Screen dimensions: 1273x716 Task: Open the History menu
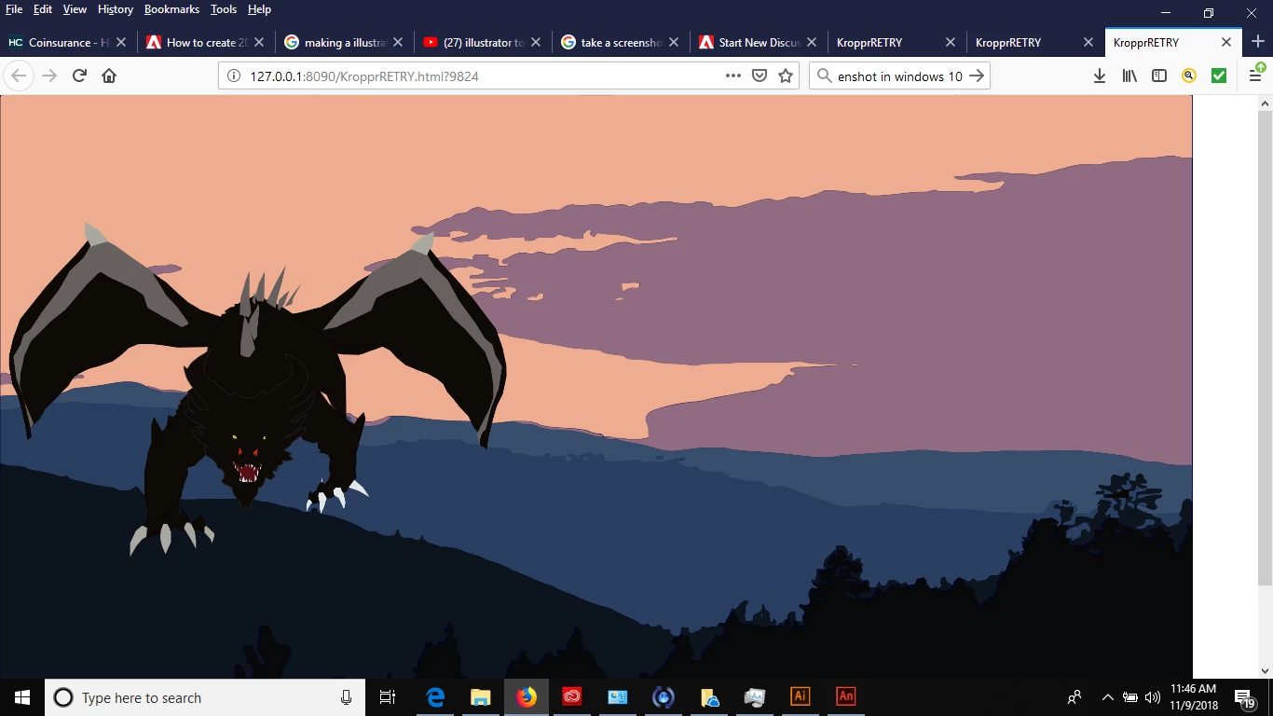click(116, 9)
